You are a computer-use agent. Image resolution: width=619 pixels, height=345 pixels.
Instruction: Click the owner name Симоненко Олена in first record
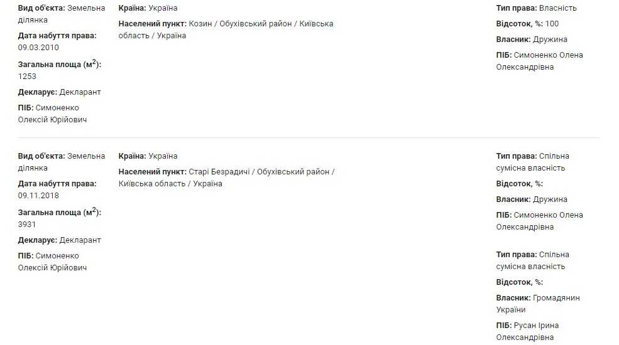pos(540,61)
